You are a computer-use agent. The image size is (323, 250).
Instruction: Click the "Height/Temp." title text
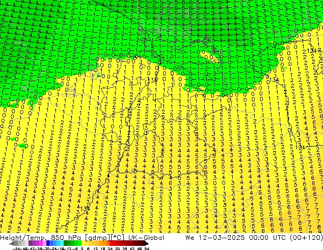[x=23, y=238]
